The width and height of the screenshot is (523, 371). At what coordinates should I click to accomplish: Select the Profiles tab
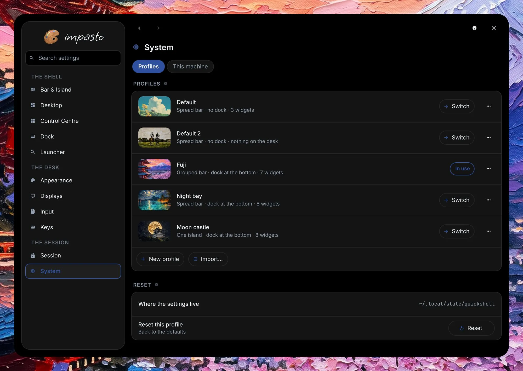[x=148, y=67]
